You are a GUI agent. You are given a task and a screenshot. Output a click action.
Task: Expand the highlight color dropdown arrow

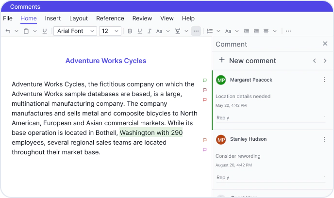tap(186, 31)
